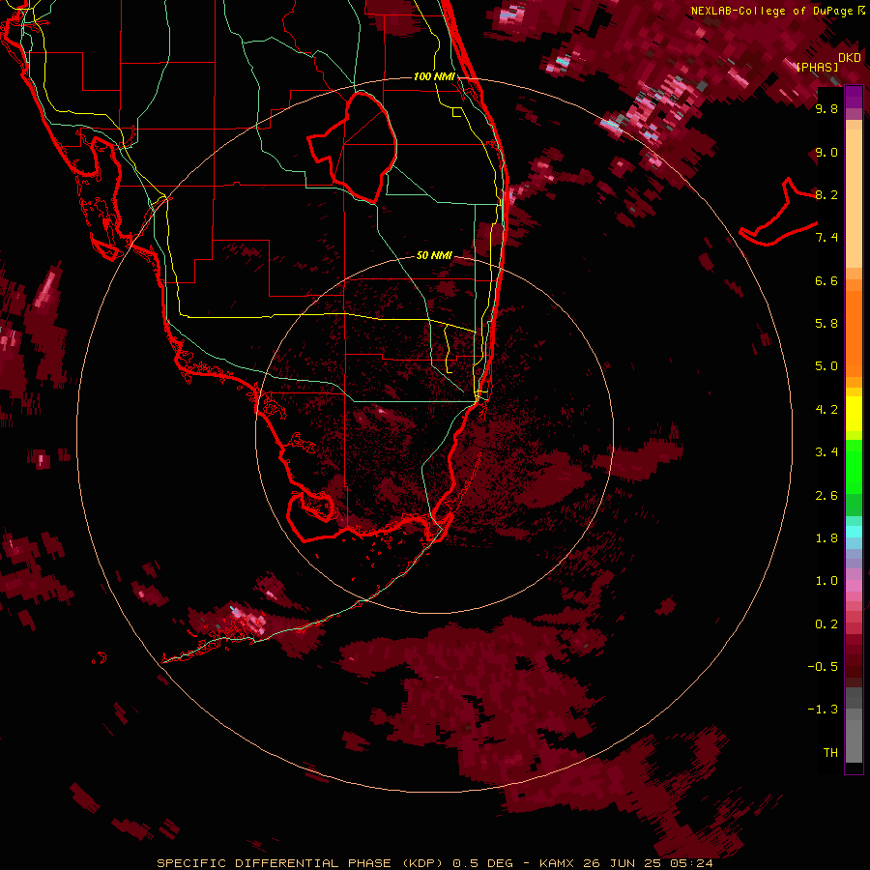870x870 pixels.
Task: Pick the cyan segment of the color bar
Action: click(x=854, y=532)
